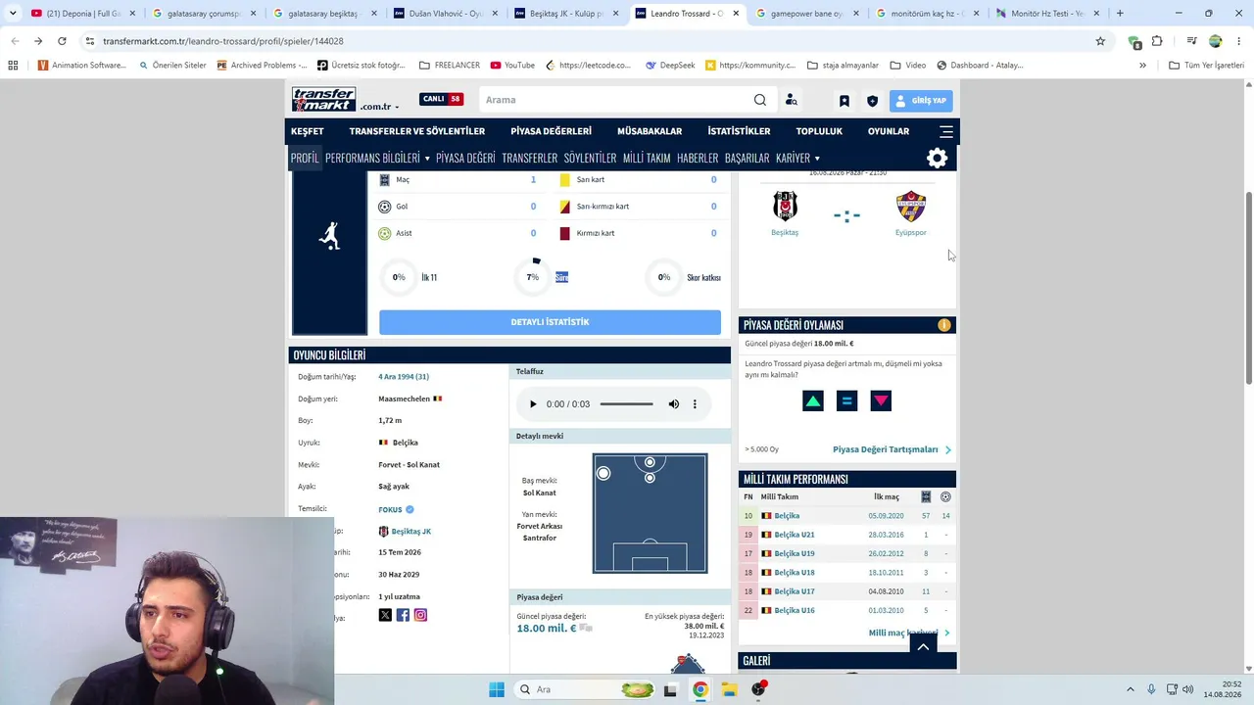Open the FOKUS agent link
1254x705 pixels.
(391, 509)
